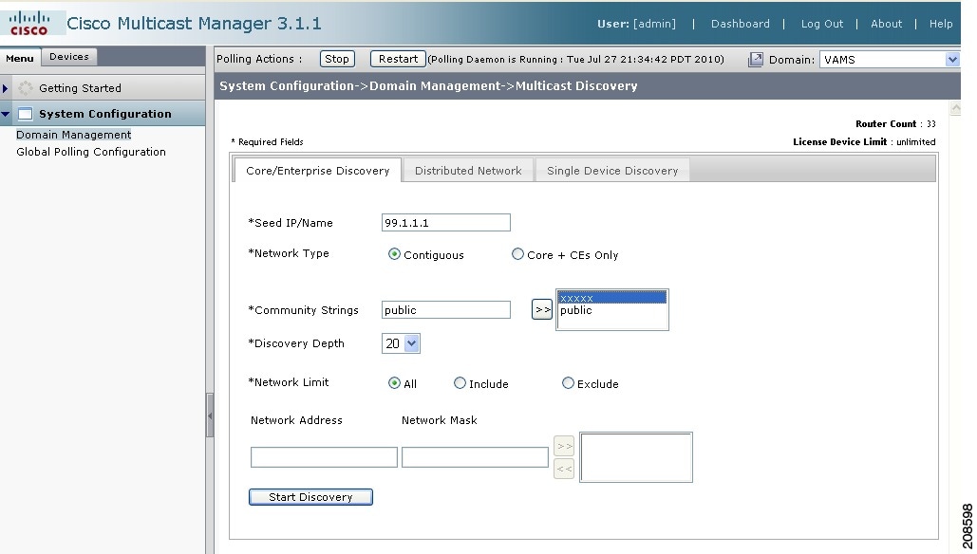Viewport: 977px width, 554px height.
Task: Click the Network Address field
Action: (324, 457)
